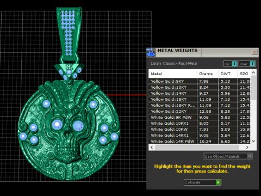The width and height of the screenshot is (261, 196).
Task: Click the 8.05 grams cell
Action: [208, 123]
